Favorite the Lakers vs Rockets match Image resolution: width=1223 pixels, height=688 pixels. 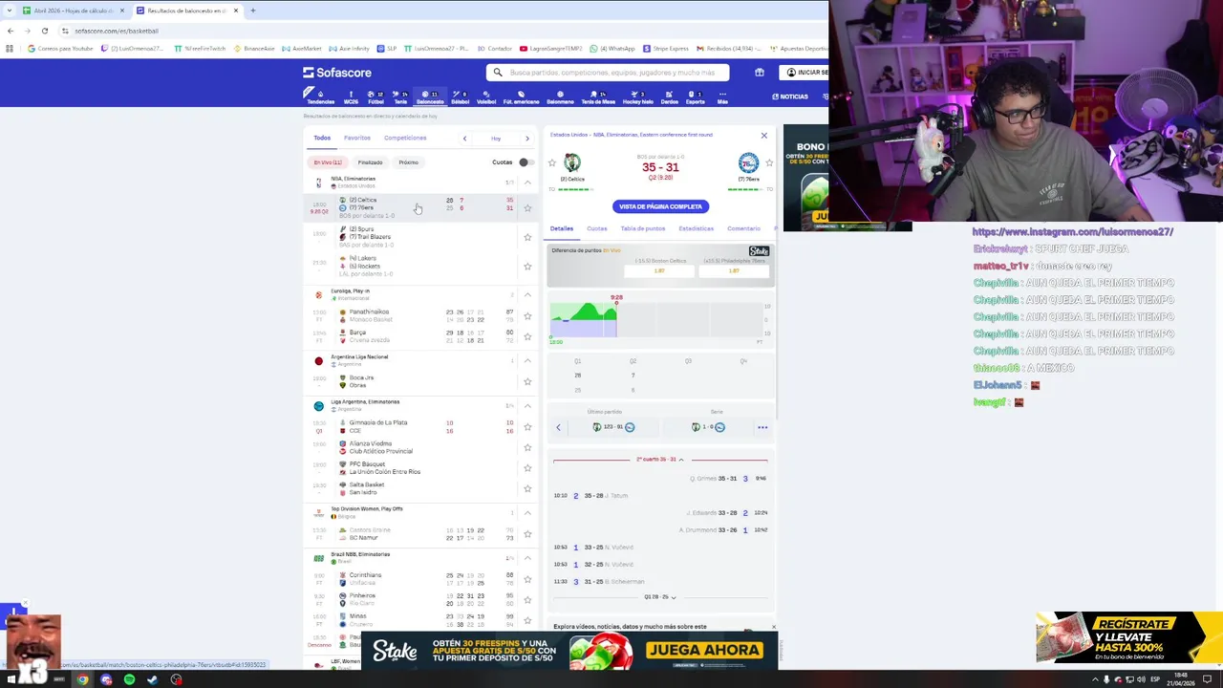pyautogui.click(x=527, y=266)
